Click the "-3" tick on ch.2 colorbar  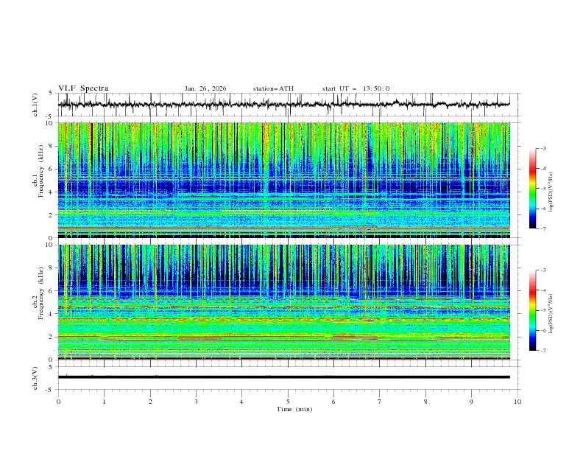pyautogui.click(x=543, y=270)
